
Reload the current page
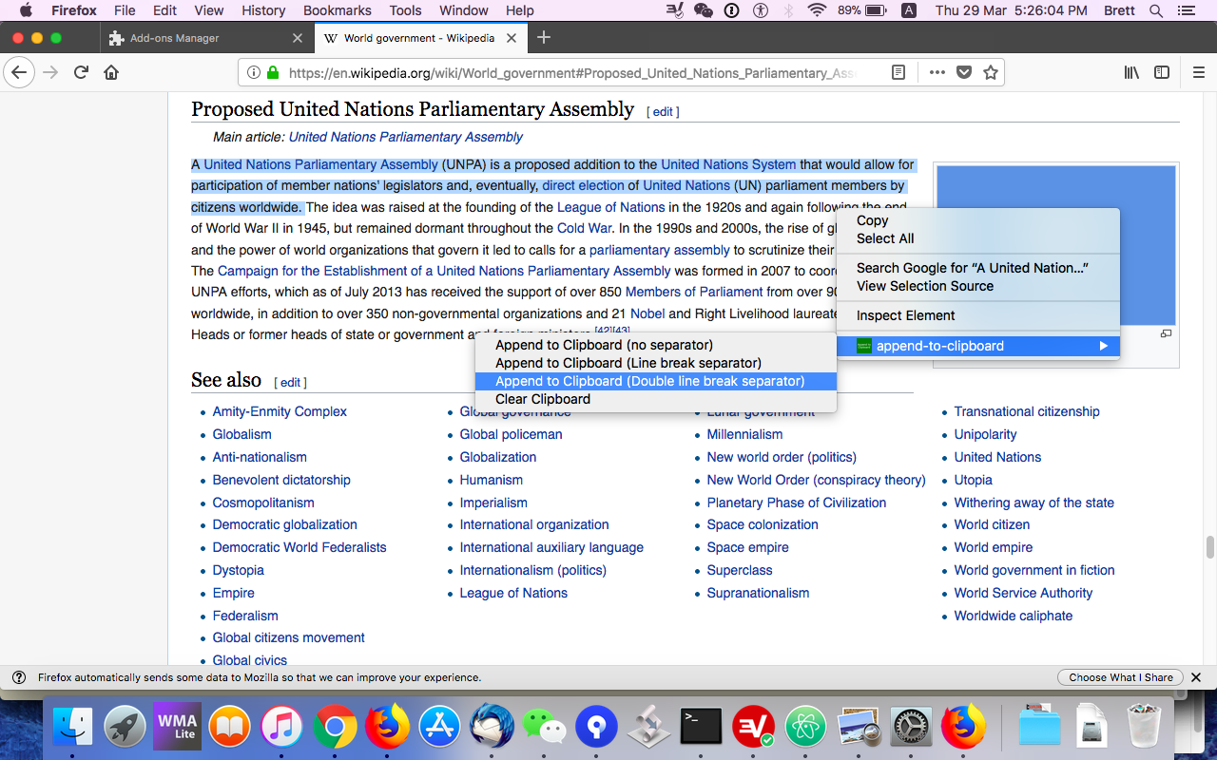tap(82, 72)
